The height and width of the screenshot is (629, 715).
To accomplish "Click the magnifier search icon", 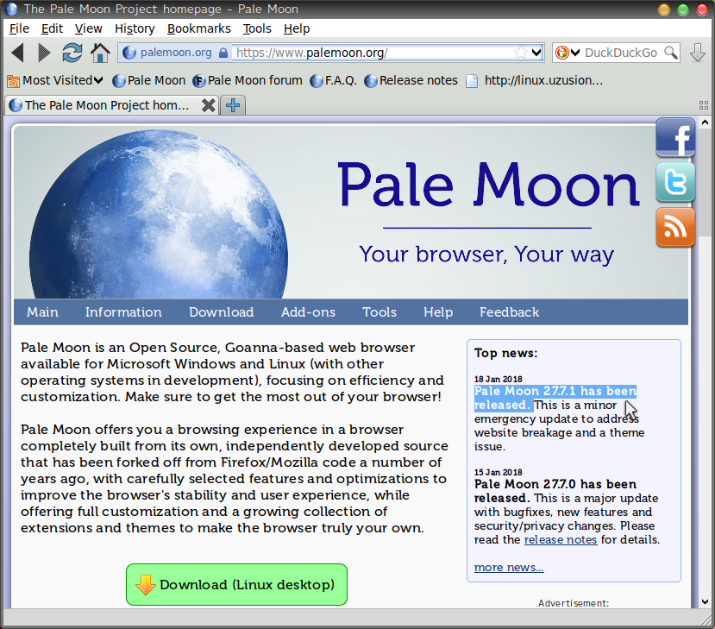I will (670, 53).
